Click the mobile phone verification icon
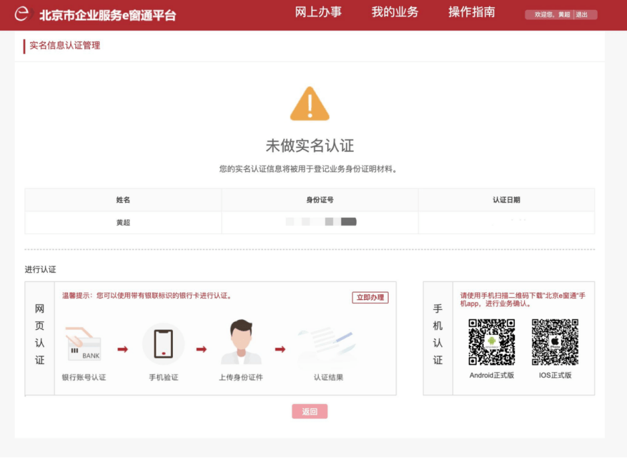The image size is (627, 458). tap(163, 344)
